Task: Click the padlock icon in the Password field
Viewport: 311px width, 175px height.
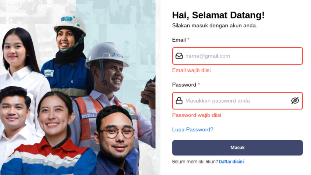Action: (x=179, y=101)
